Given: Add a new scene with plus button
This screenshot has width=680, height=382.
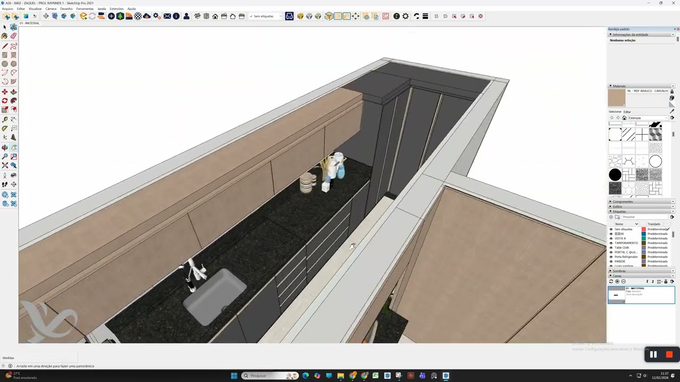Looking at the screenshot, I should point(617,281).
